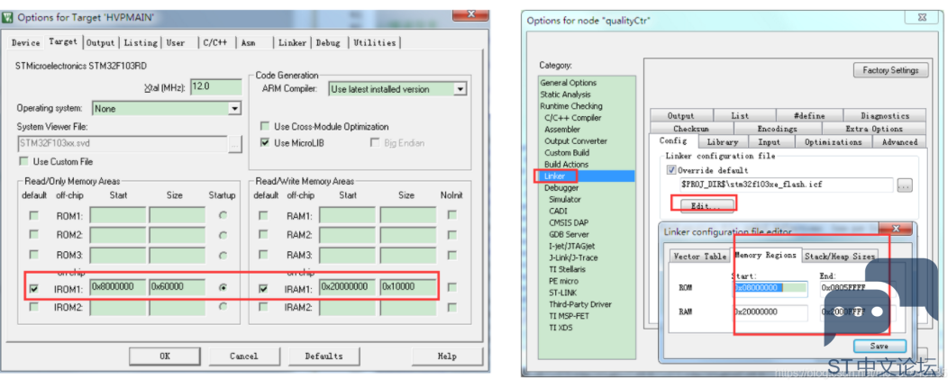Screen dimensions: 948x388
Task: Select Output Converter category
Action: pos(576,140)
